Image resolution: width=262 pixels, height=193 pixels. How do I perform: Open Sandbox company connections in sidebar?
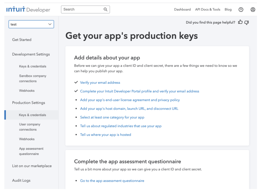[x=32, y=78]
